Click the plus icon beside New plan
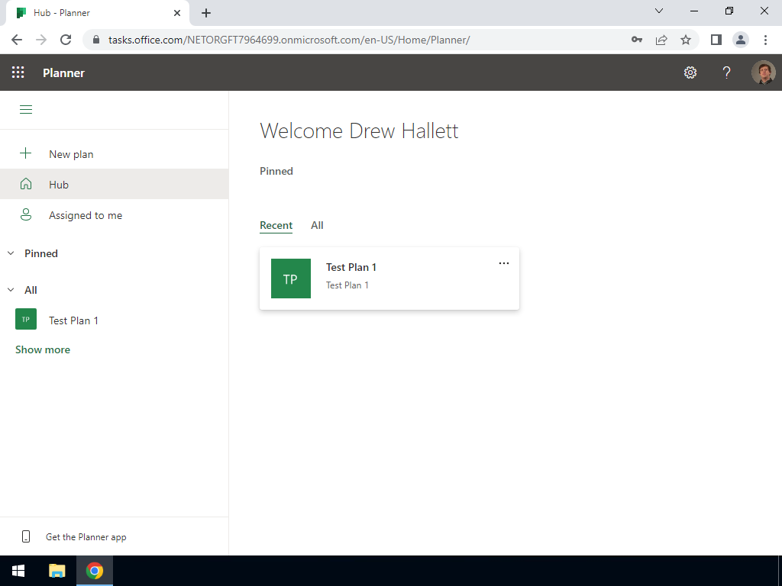Image resolution: width=782 pixels, height=586 pixels. 25,153
